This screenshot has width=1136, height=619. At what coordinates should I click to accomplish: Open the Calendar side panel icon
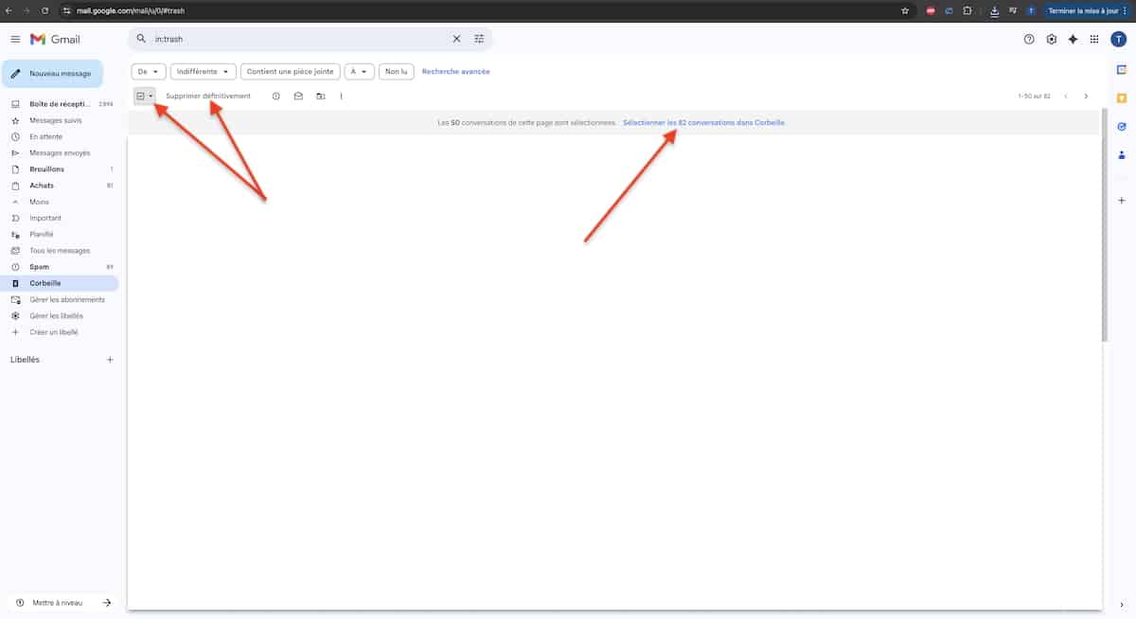[x=1122, y=70]
